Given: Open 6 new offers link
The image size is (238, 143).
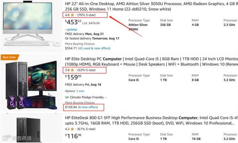Looking at the screenshot, I should 88,107.
